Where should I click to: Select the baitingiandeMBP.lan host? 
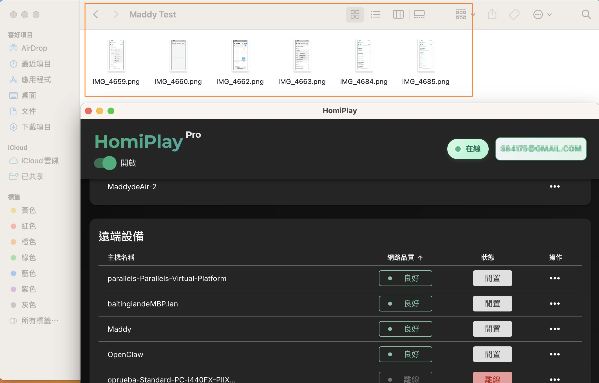click(143, 304)
